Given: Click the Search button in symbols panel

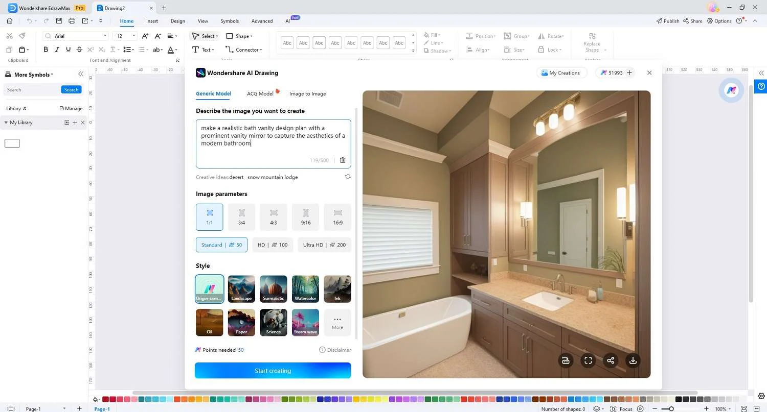Looking at the screenshot, I should tap(71, 89).
